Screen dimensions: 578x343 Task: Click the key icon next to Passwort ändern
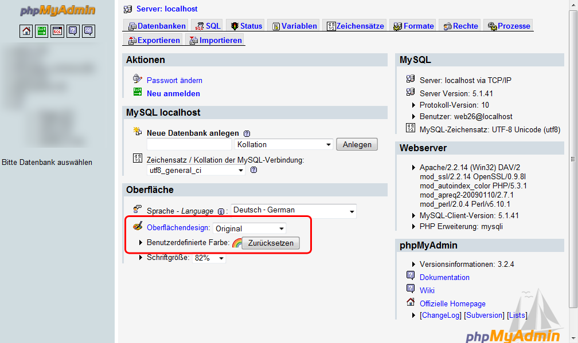click(x=138, y=78)
